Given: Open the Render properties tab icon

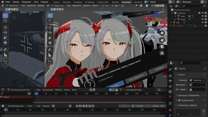Looking at the screenshot, I should point(170,76).
